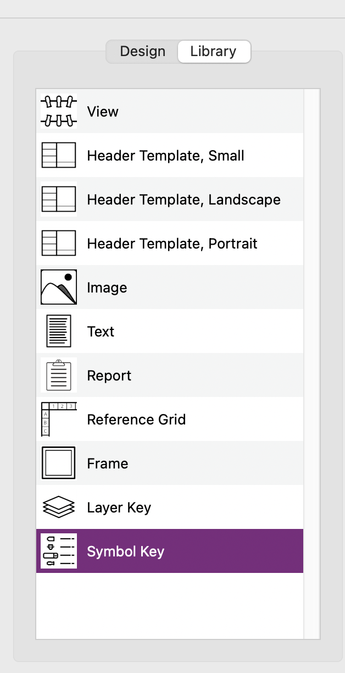The image size is (345, 673).
Task: Choose the Report clipboard icon
Action: pos(59,376)
